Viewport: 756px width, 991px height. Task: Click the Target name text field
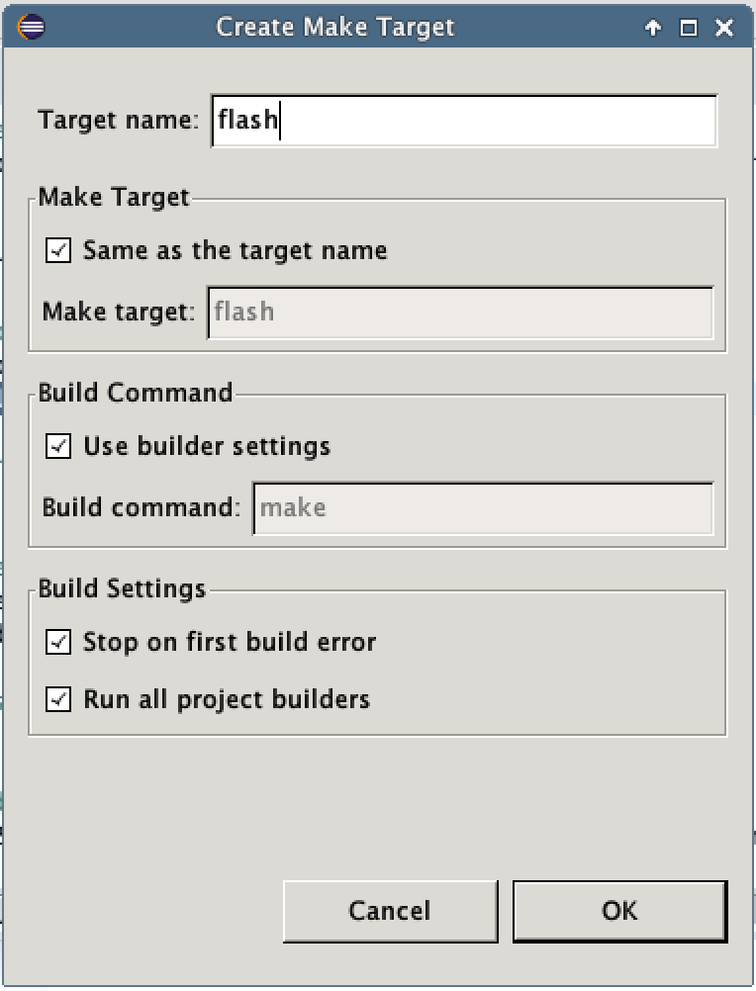464,121
